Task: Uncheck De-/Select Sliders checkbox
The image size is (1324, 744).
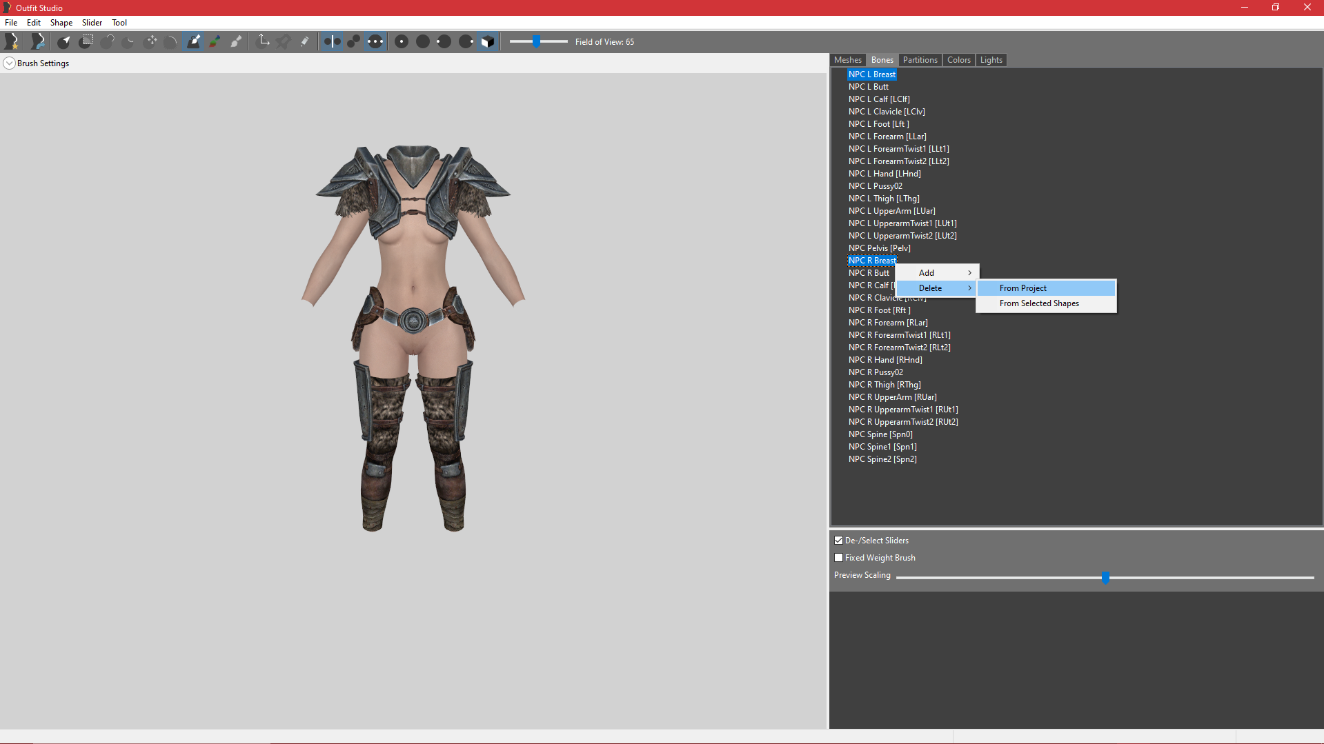Action: tap(839, 541)
